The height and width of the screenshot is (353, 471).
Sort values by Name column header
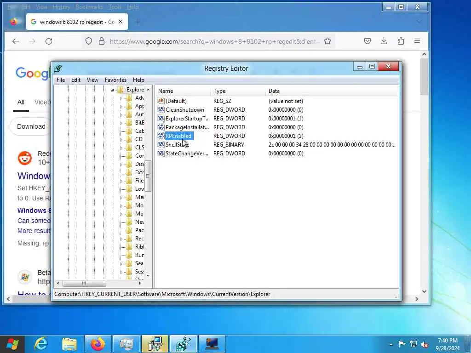click(183, 91)
